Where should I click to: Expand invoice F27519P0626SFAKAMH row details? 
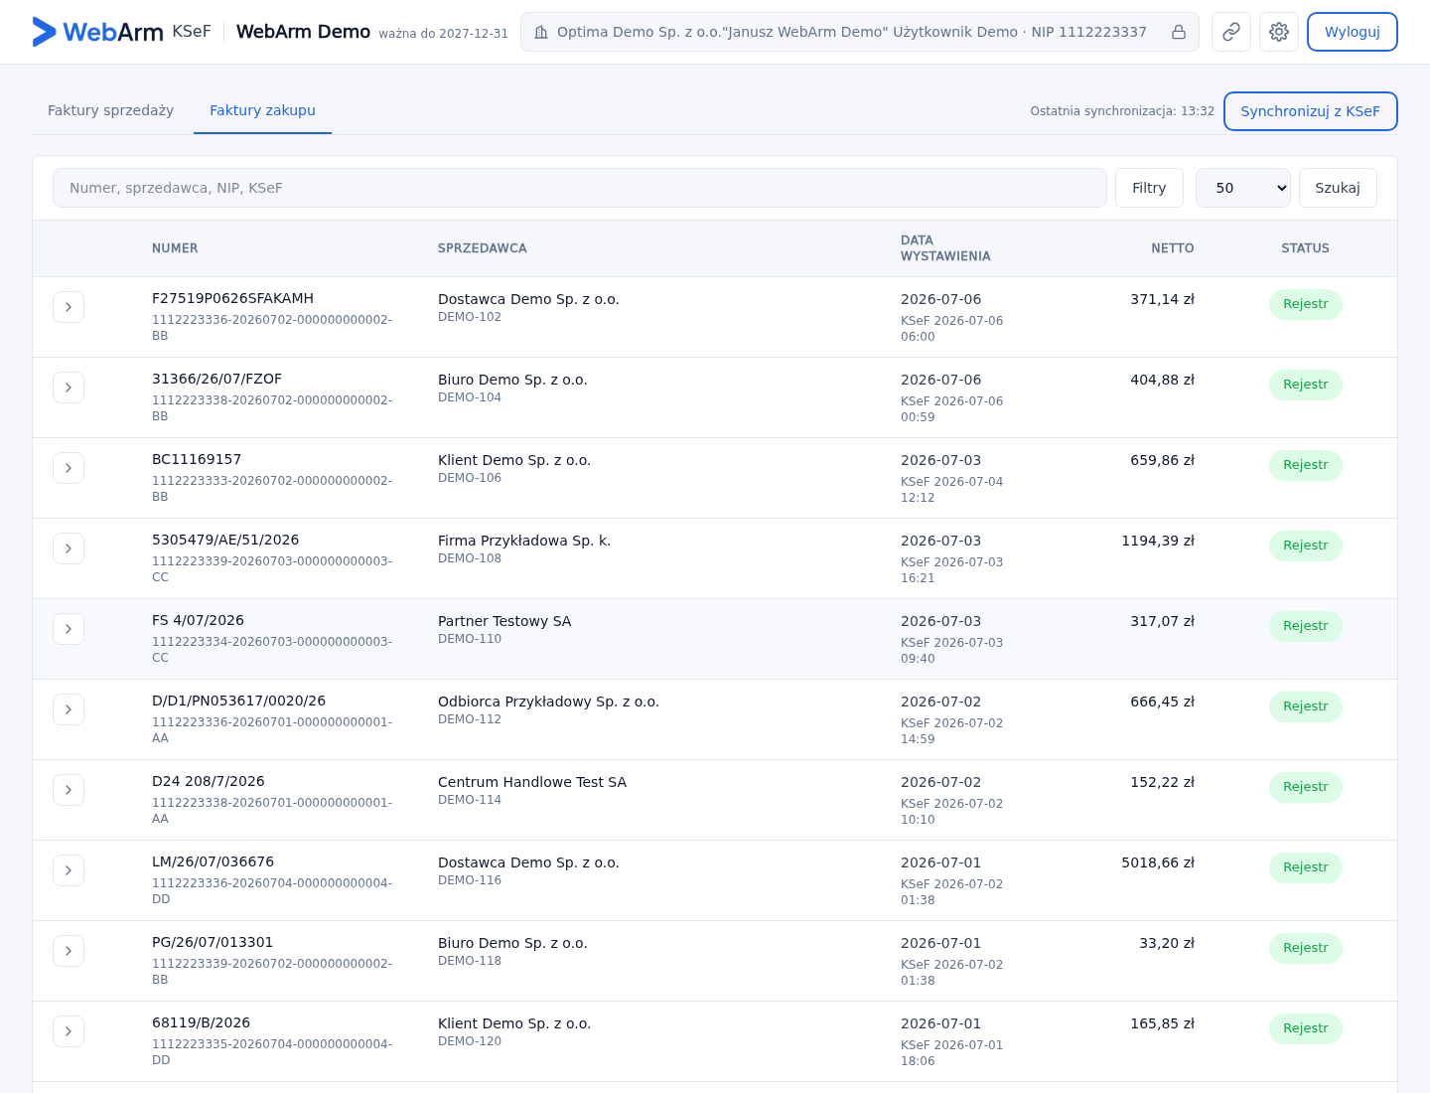(x=69, y=307)
